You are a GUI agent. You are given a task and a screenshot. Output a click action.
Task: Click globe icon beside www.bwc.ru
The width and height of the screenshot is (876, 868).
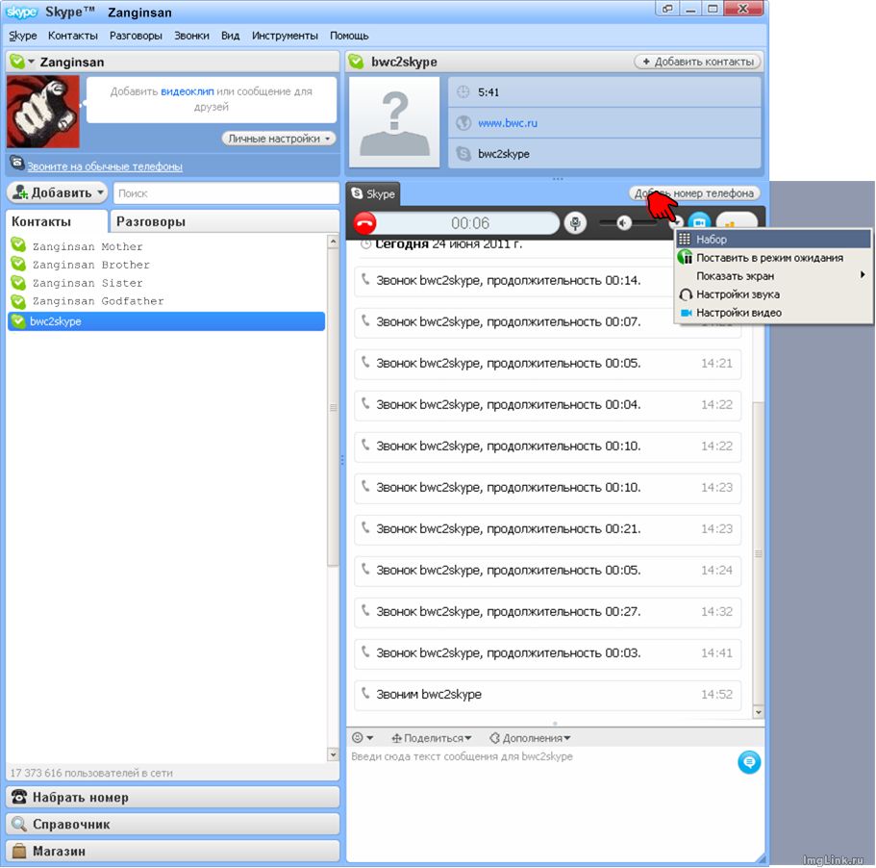coord(463,123)
